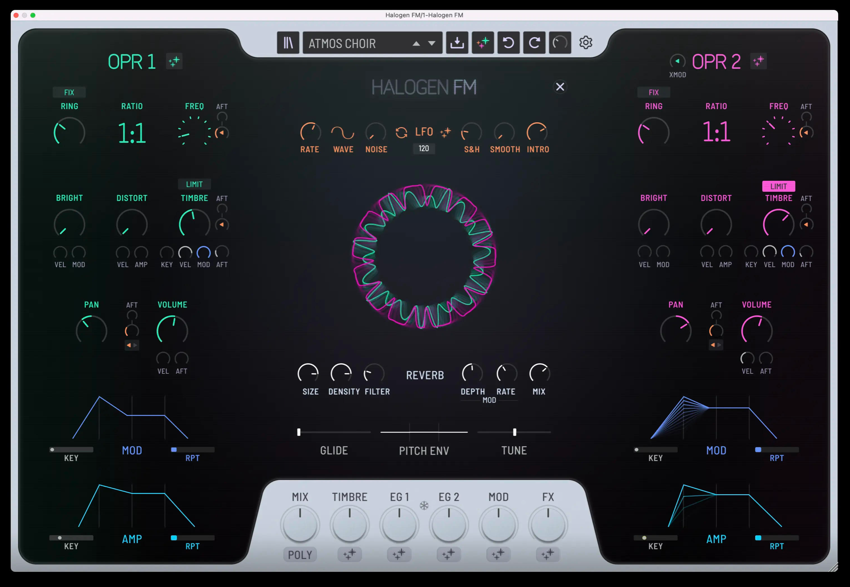Click the save preset download icon

tap(457, 43)
